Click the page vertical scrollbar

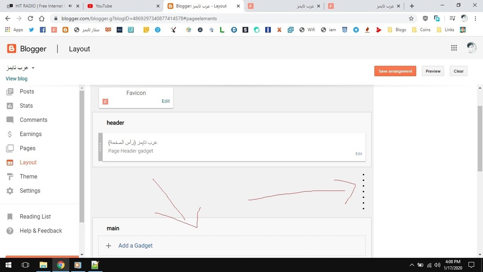point(479,138)
